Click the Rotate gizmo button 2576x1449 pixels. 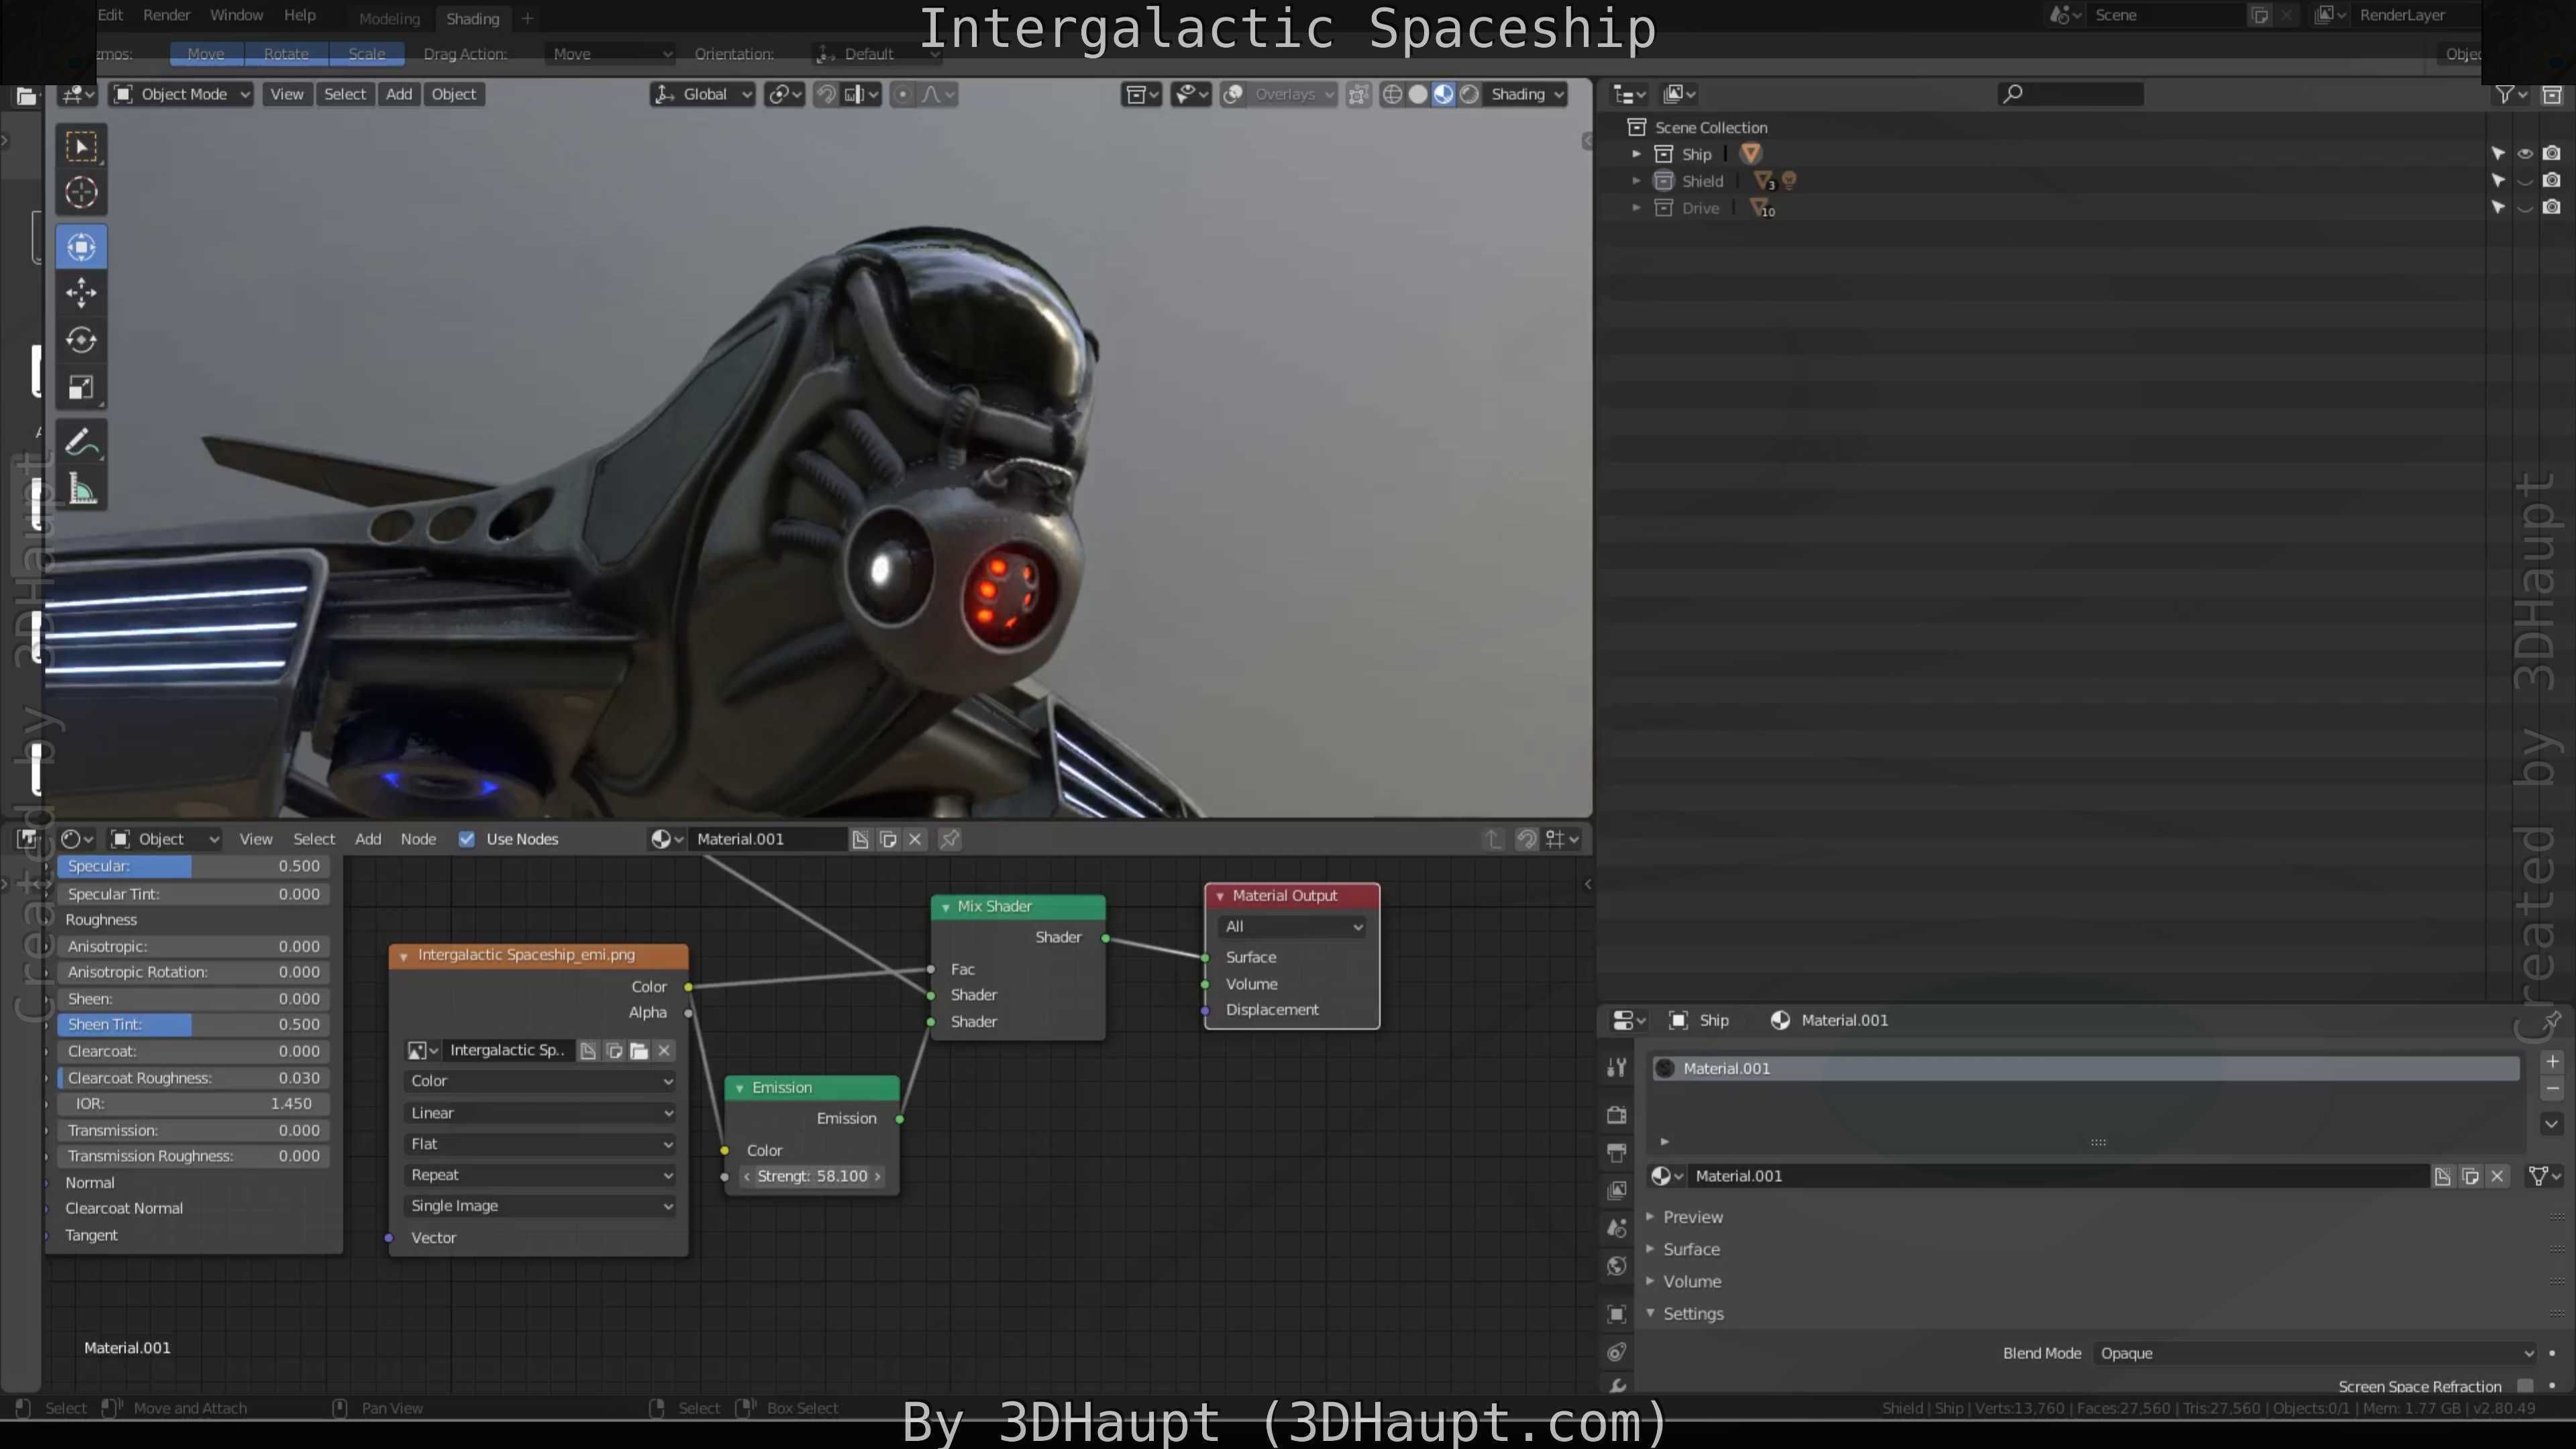coord(286,54)
